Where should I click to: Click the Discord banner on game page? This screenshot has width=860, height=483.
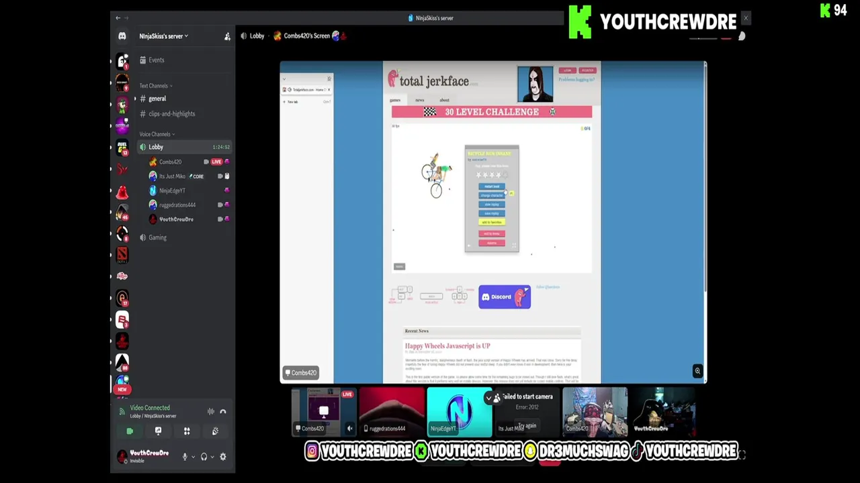click(x=505, y=297)
